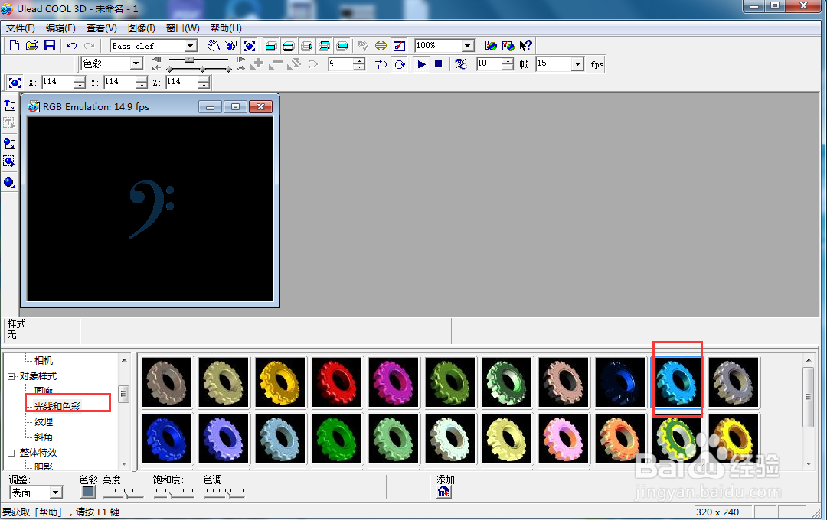The width and height of the screenshot is (827, 520).
Task: Open the 编辑(E) menu
Action: pos(60,28)
